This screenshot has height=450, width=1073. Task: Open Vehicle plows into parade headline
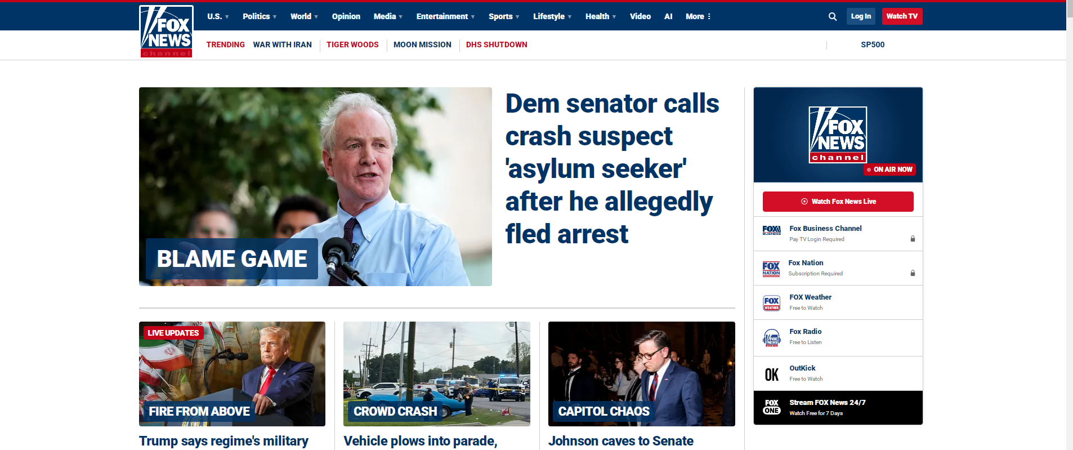[x=421, y=441]
